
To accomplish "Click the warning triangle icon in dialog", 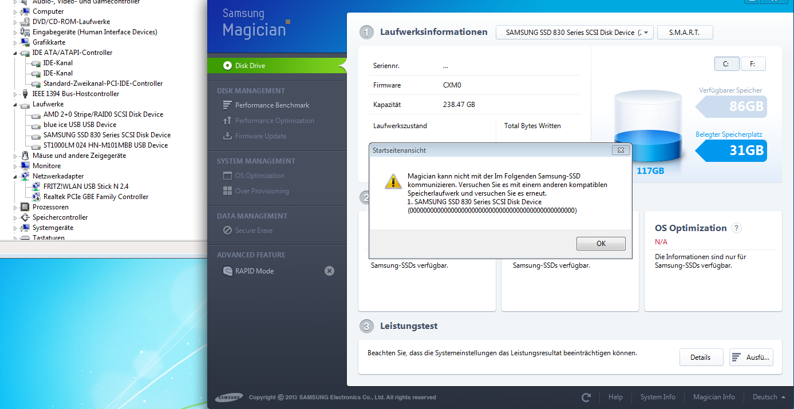I will point(393,181).
